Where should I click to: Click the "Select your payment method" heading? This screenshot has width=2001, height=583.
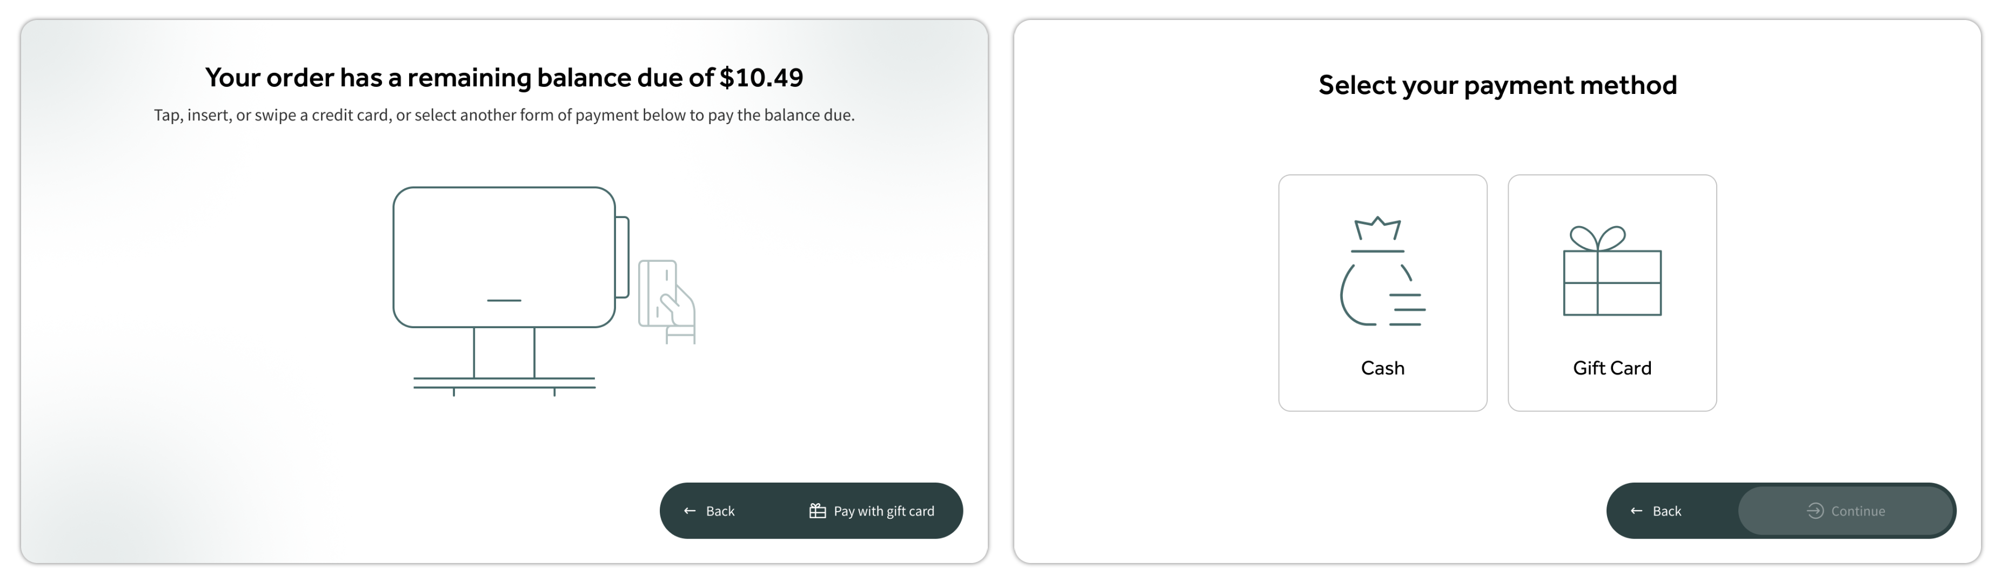[x=1497, y=85]
